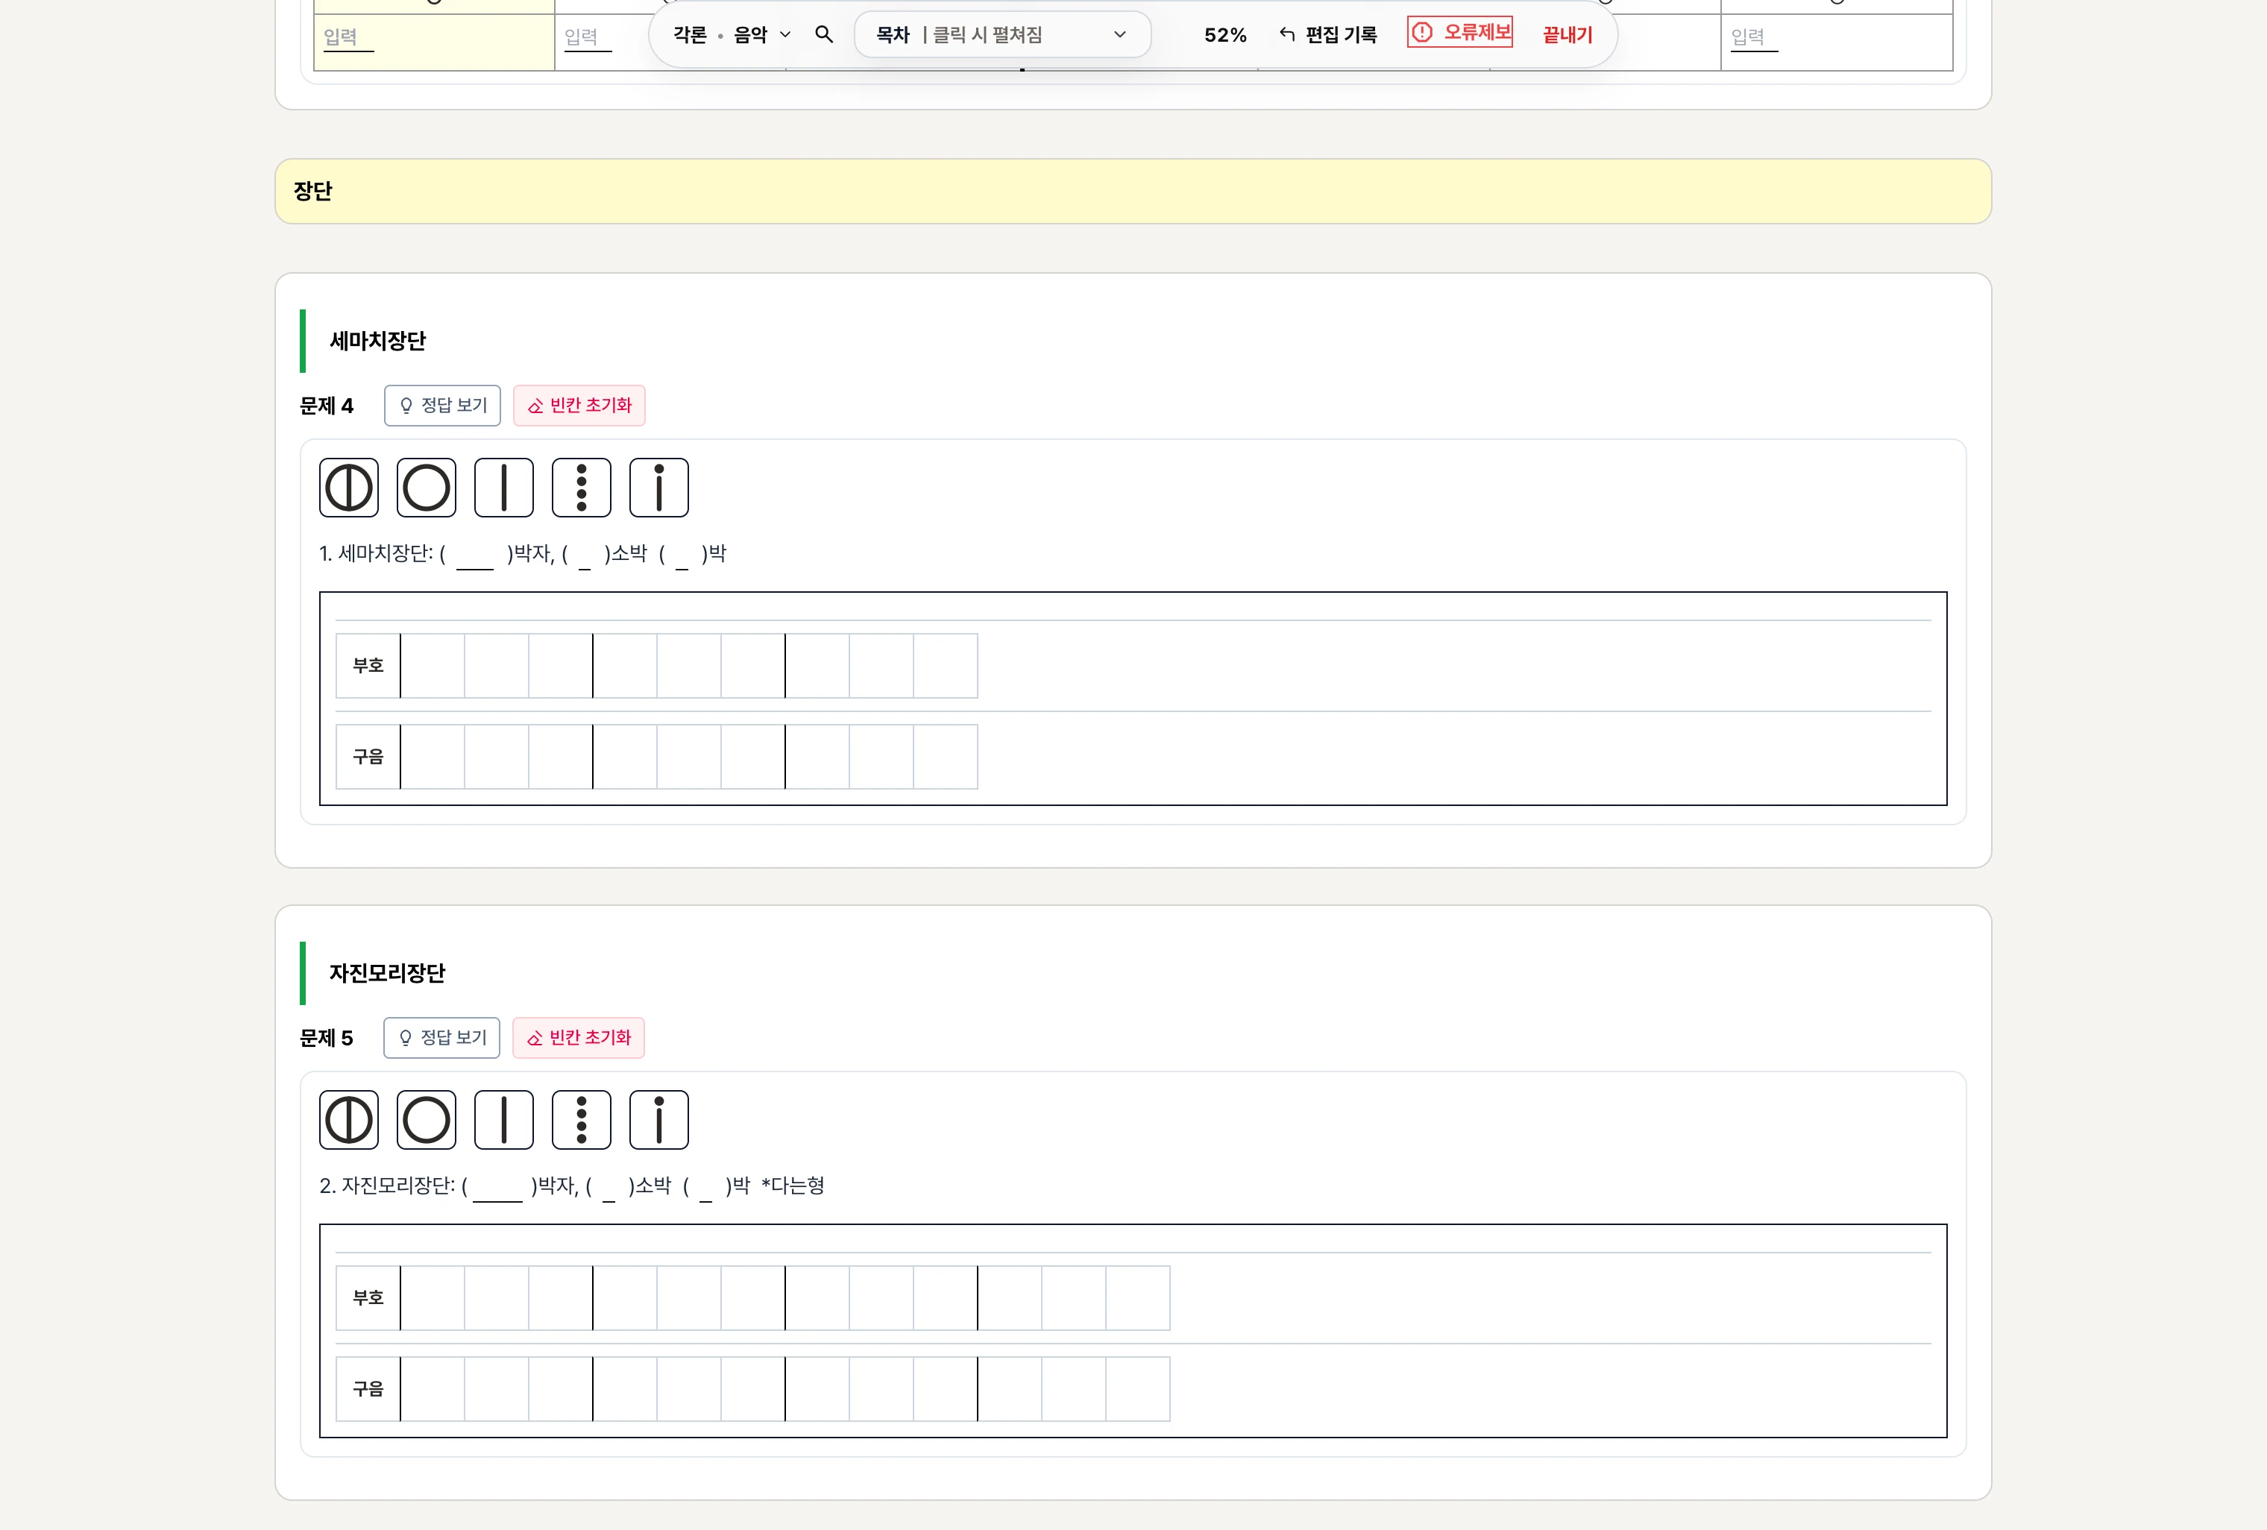Select the three-dot symbol in 문제 4
Image resolution: width=2267 pixels, height=1530 pixels.
582,488
